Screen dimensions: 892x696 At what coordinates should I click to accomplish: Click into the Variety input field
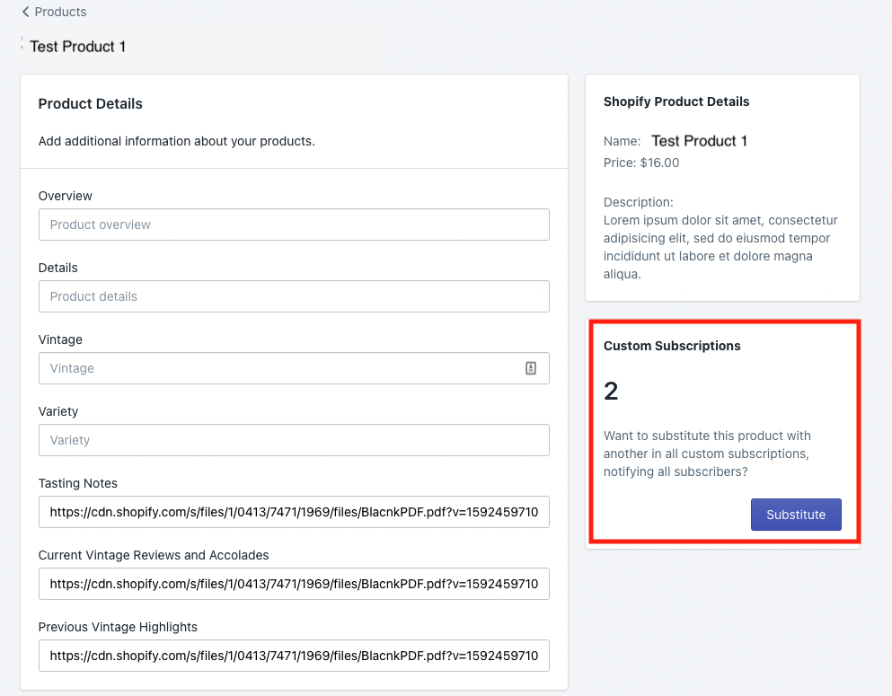point(294,440)
